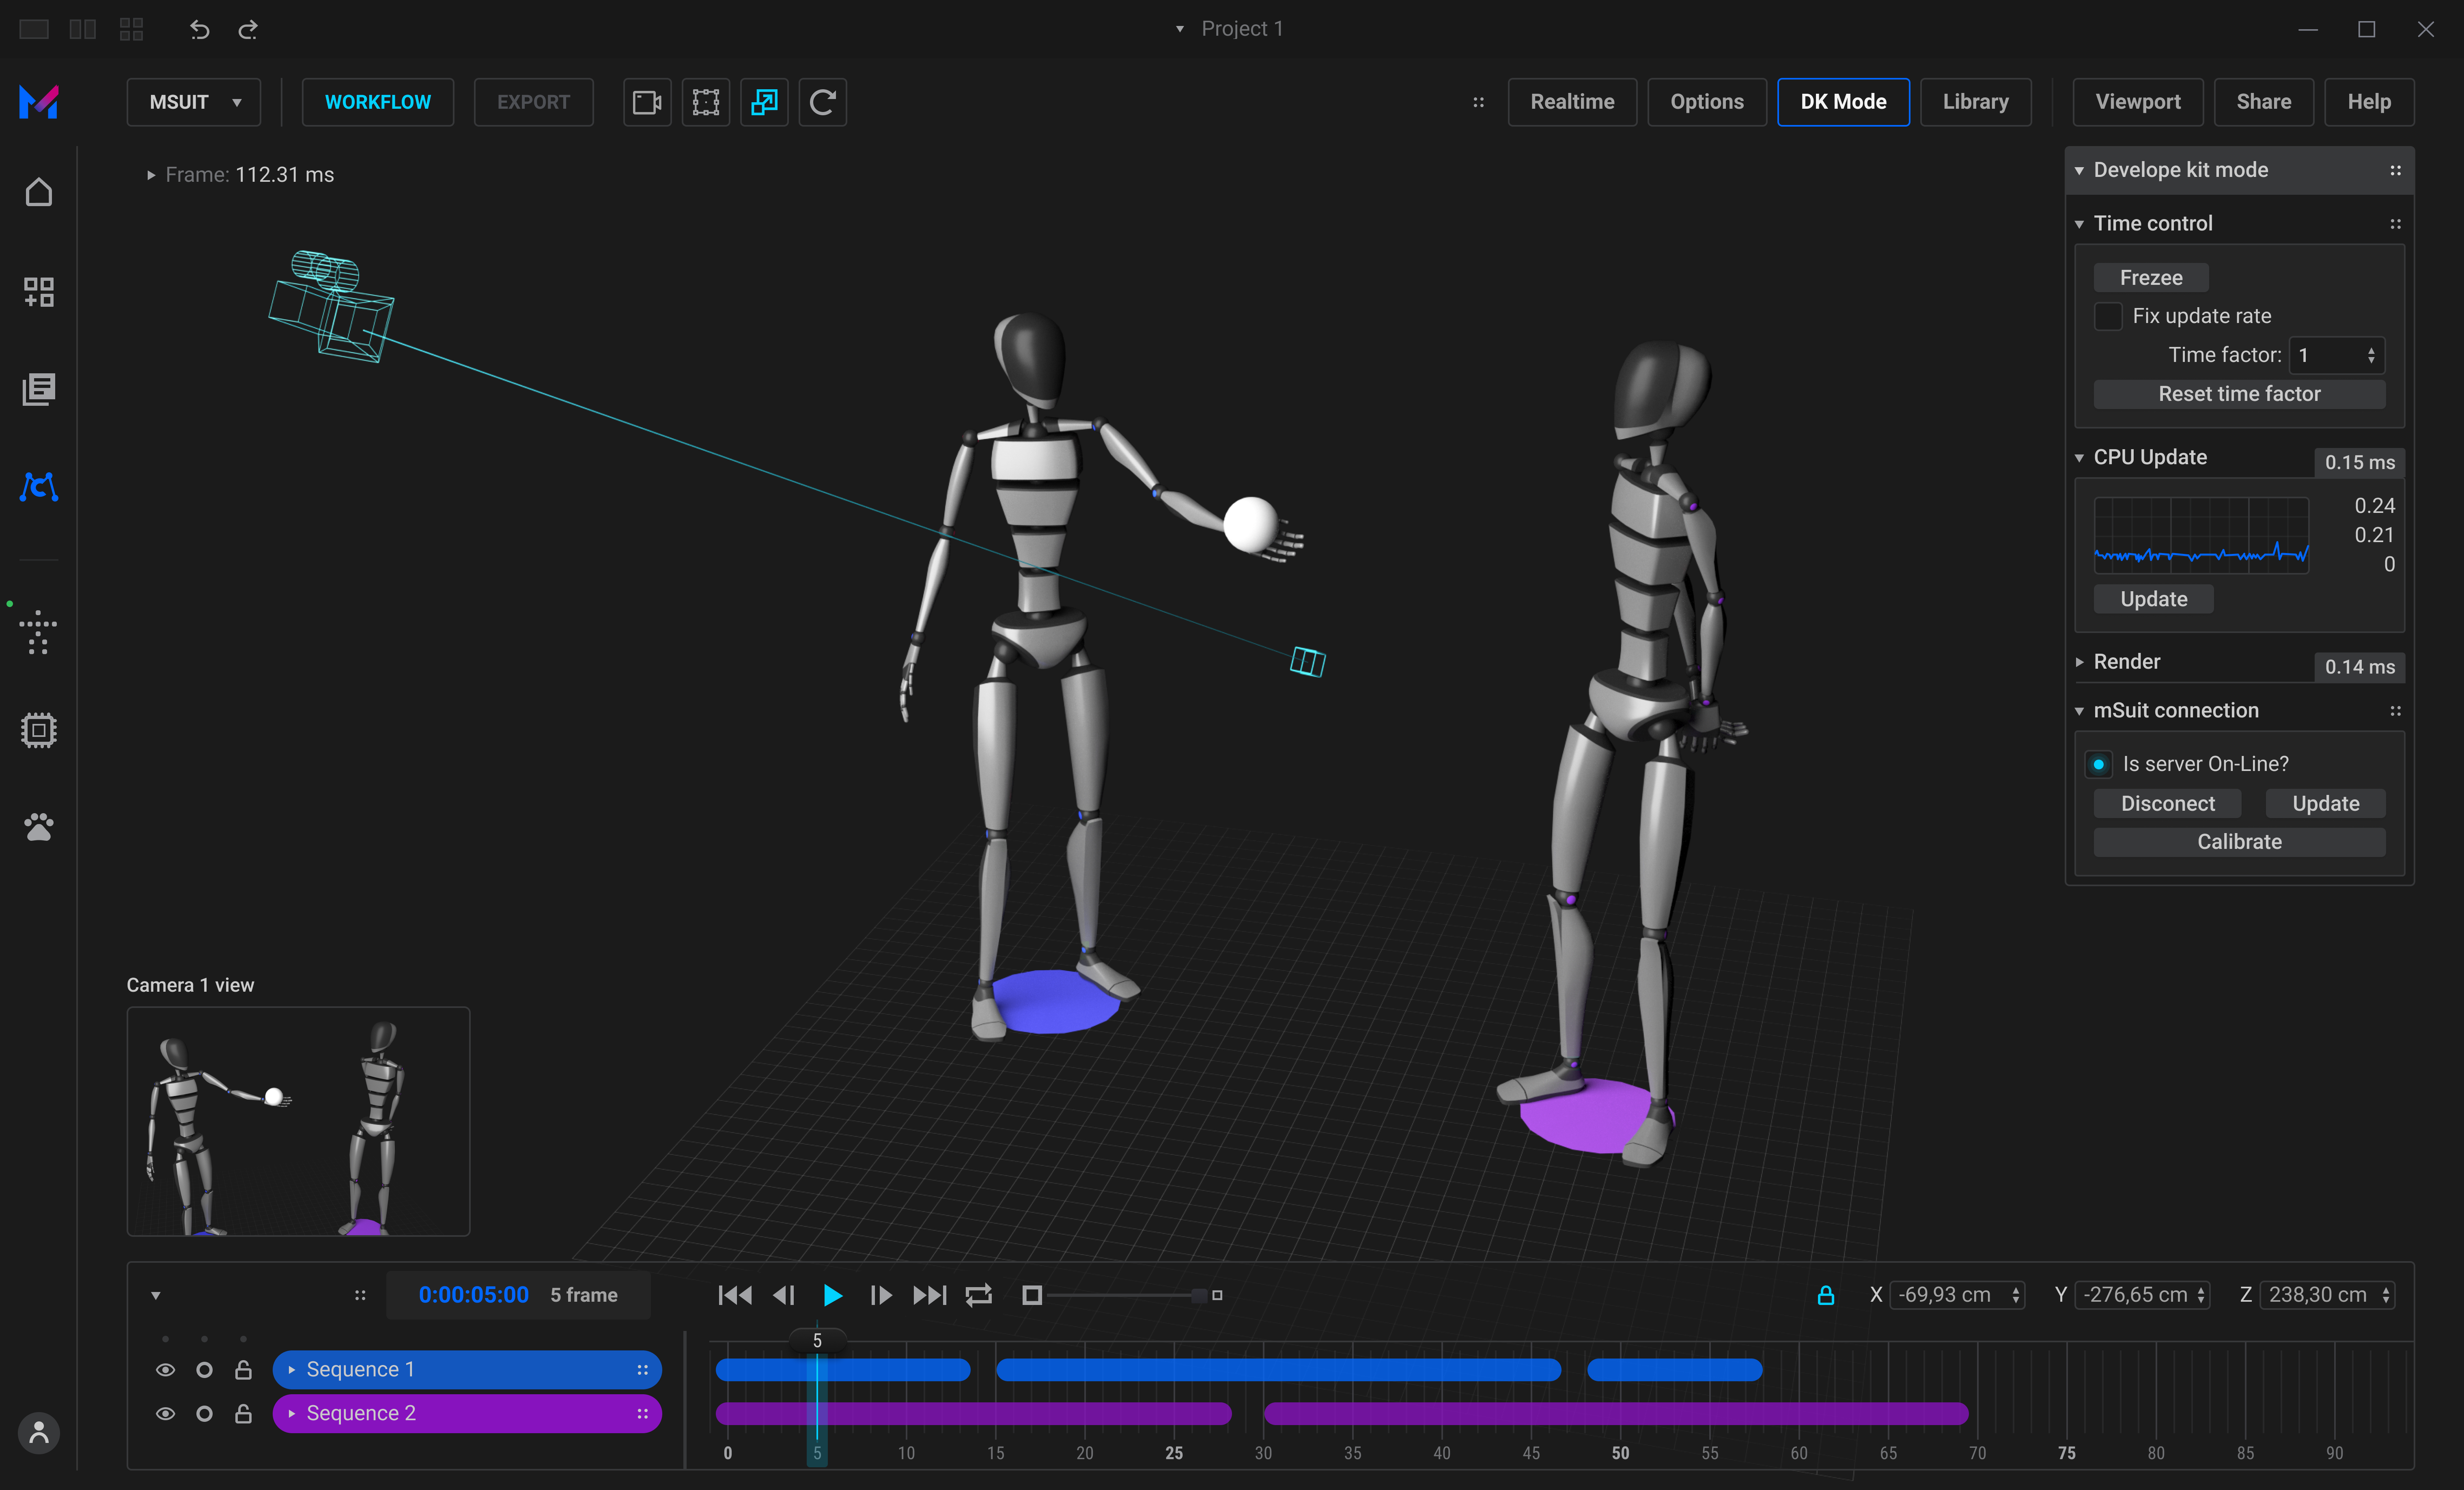Open the MSUIT dropdown
The width and height of the screenshot is (2464, 1490).
click(x=194, y=102)
